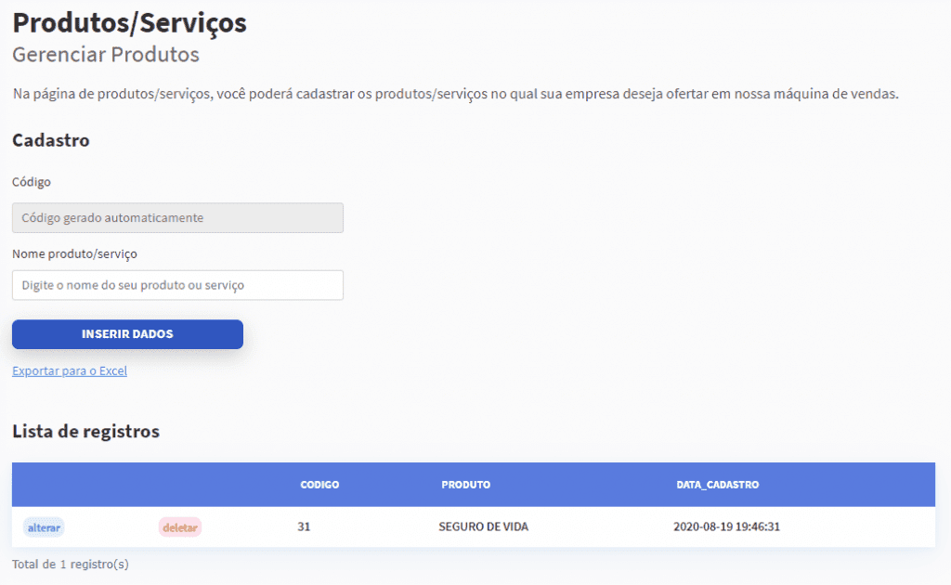Click deletar for SEGURO DE VIDA
This screenshot has width=951, height=585.
click(x=180, y=527)
